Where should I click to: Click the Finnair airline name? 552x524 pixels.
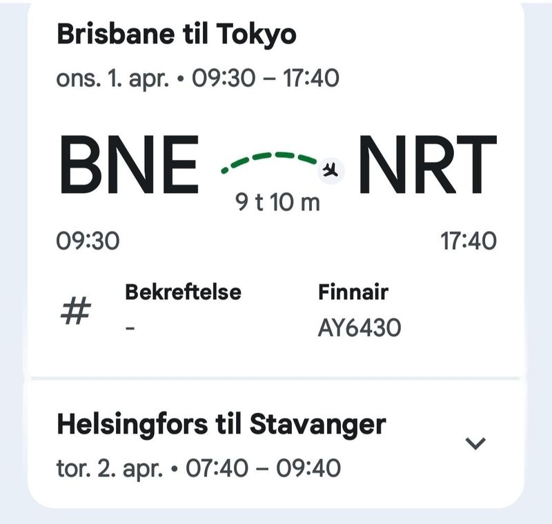tap(353, 292)
